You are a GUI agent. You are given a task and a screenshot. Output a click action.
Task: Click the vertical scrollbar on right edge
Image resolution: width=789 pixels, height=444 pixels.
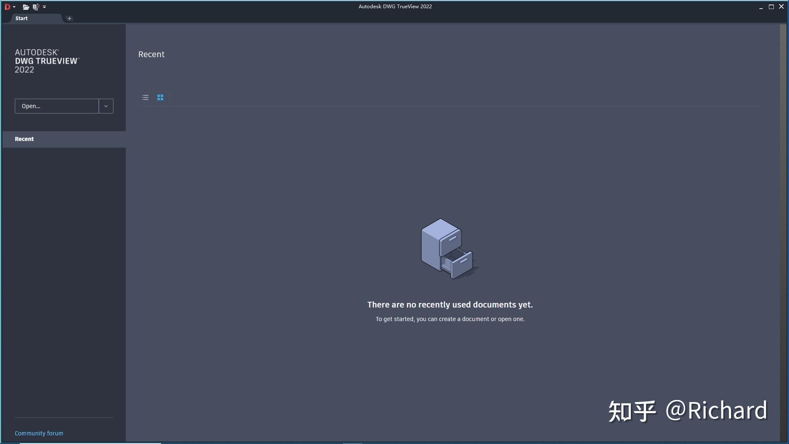point(783,230)
